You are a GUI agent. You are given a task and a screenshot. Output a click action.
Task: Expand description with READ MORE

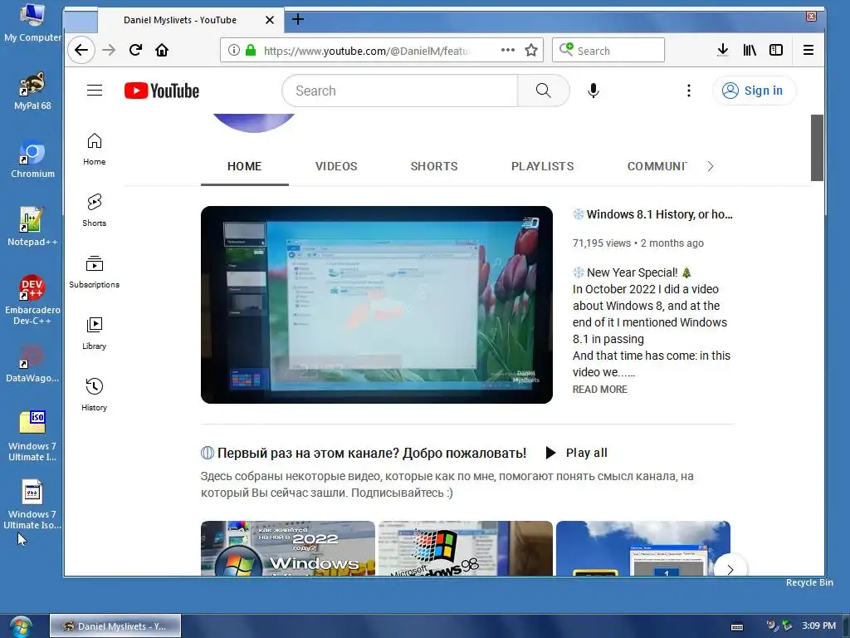point(600,390)
